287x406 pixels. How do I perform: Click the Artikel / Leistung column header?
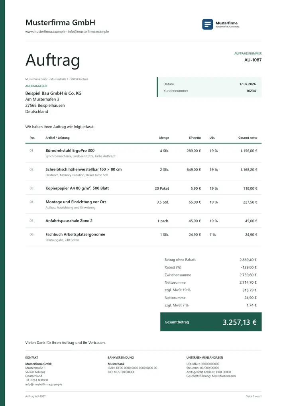(57, 138)
